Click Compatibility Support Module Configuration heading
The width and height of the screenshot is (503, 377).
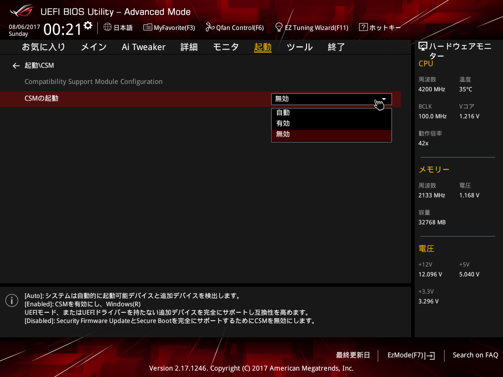[93, 82]
